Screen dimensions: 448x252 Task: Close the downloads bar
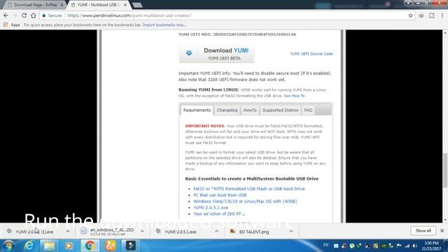pos(442,230)
